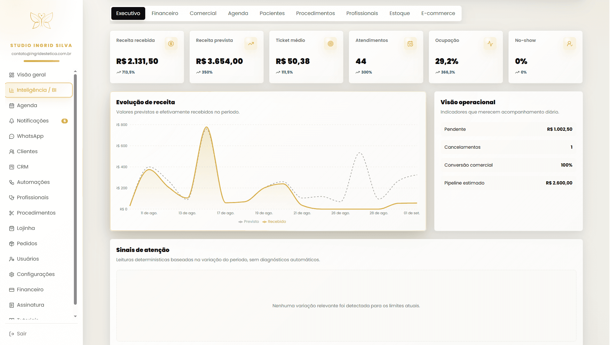Click the Conversão comercial 100% row

point(508,165)
